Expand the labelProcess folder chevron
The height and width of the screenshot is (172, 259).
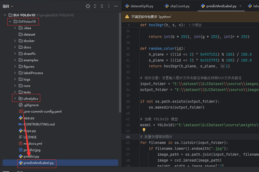(15, 73)
